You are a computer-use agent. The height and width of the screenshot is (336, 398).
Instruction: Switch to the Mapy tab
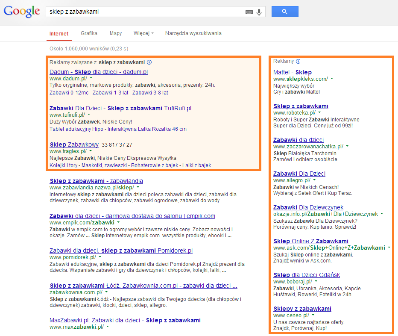(116, 33)
